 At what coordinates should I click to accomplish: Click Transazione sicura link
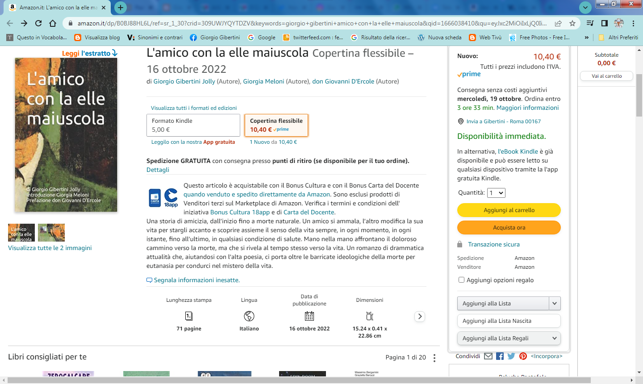tap(494, 244)
